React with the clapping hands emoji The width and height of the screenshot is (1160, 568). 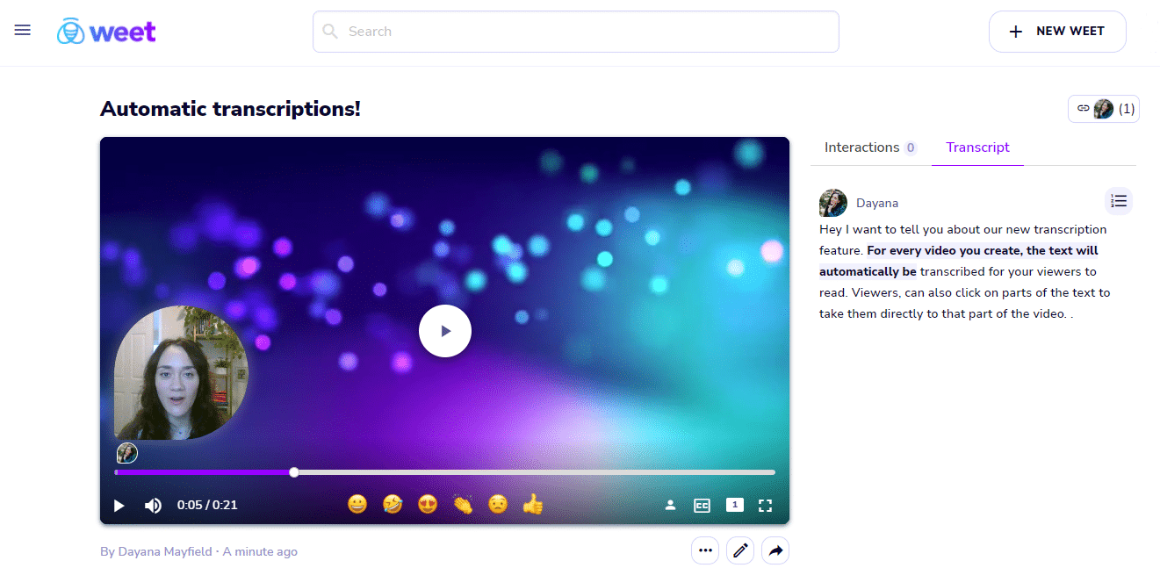pyautogui.click(x=463, y=505)
